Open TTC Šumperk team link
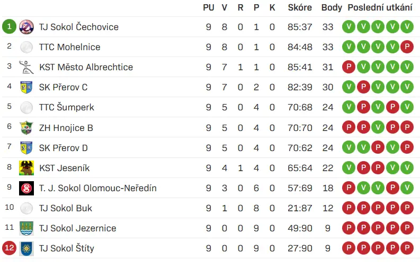 [x=66, y=107]
